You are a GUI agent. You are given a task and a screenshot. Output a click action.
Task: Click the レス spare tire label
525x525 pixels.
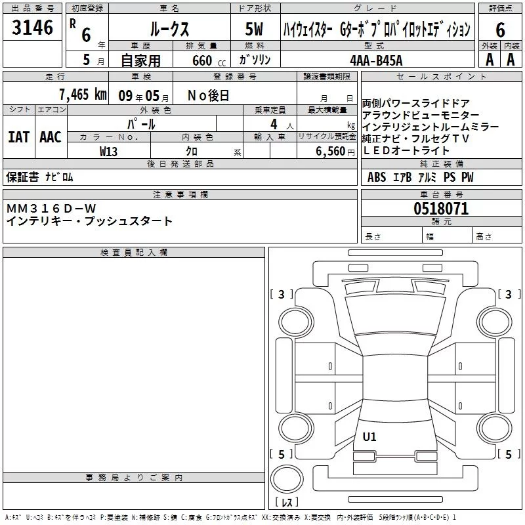[x=287, y=502]
